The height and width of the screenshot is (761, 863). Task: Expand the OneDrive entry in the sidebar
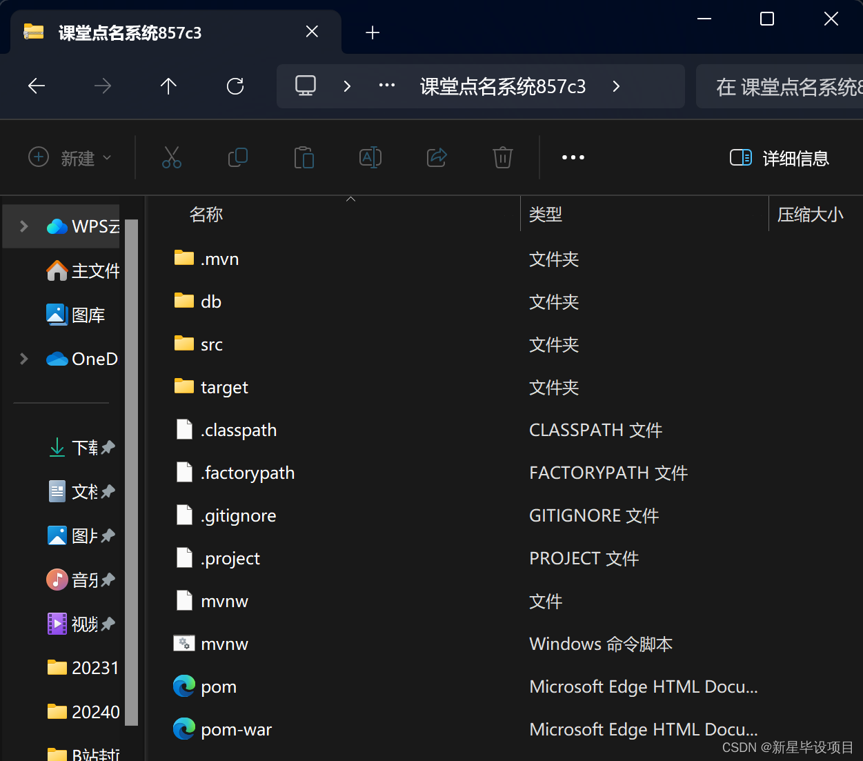(x=23, y=358)
